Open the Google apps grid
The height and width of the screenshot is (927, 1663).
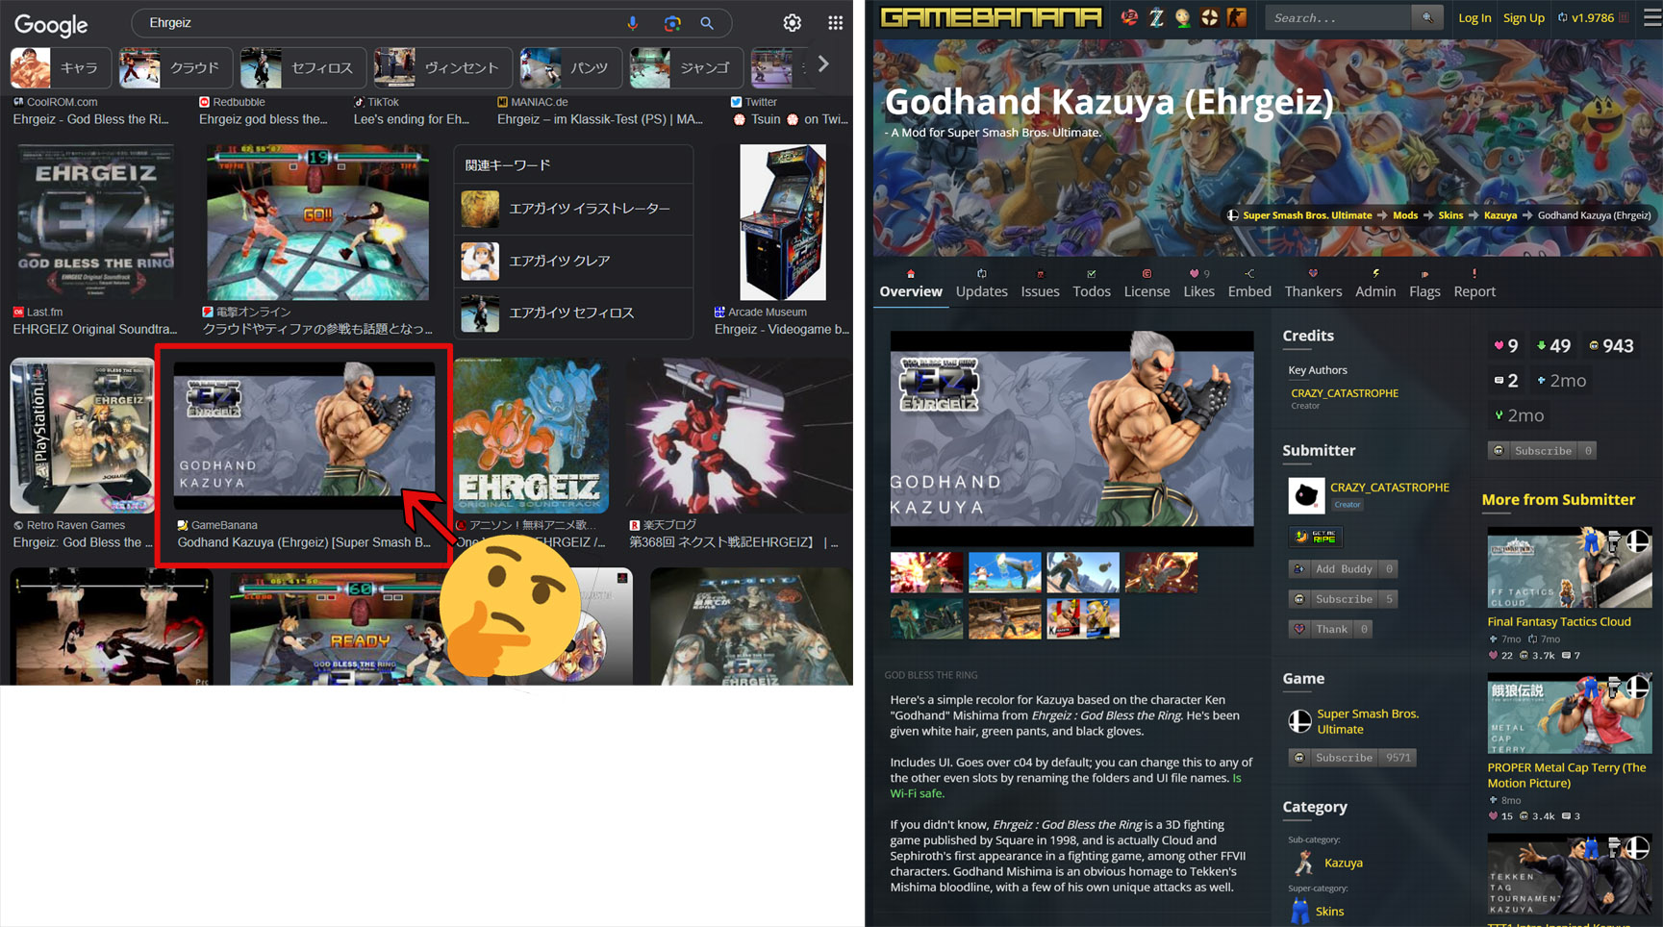(835, 23)
